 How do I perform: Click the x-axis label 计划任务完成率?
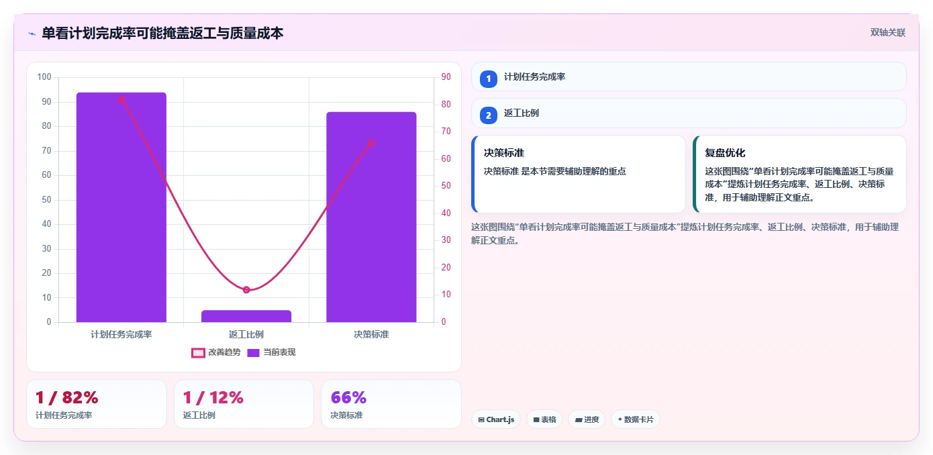pos(121,334)
